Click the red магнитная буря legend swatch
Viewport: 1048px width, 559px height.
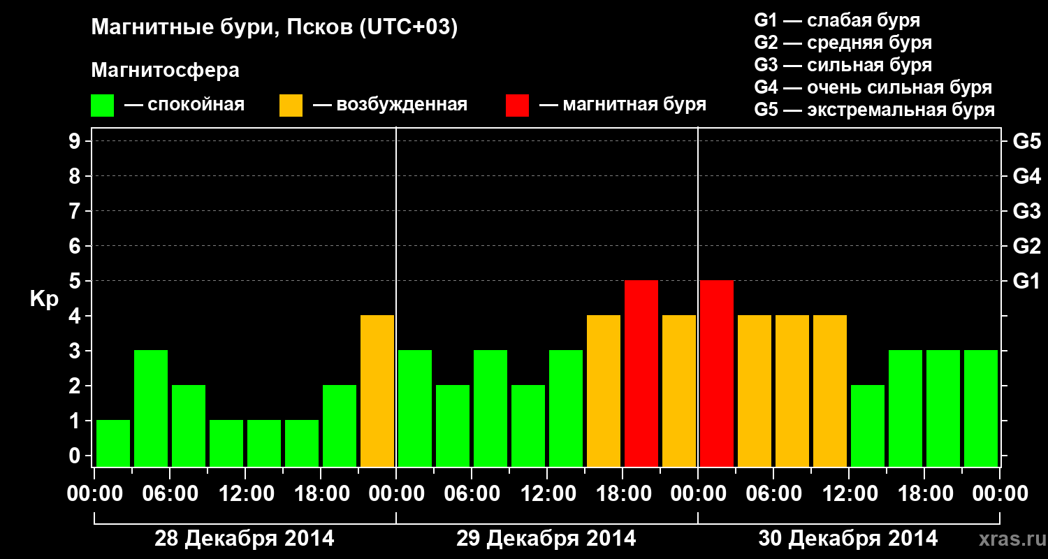517,106
